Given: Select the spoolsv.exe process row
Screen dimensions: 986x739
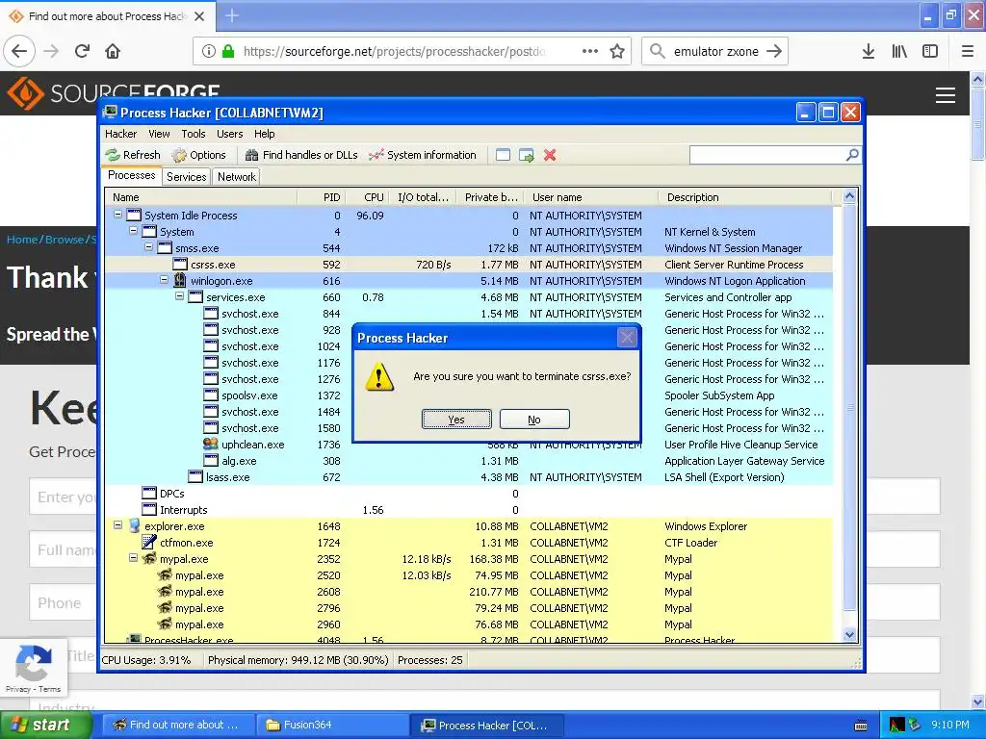Looking at the screenshot, I should pyautogui.click(x=469, y=395).
